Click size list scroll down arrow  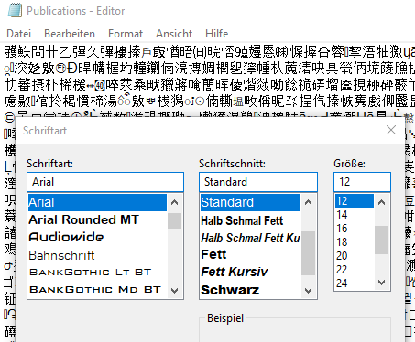(x=381, y=283)
